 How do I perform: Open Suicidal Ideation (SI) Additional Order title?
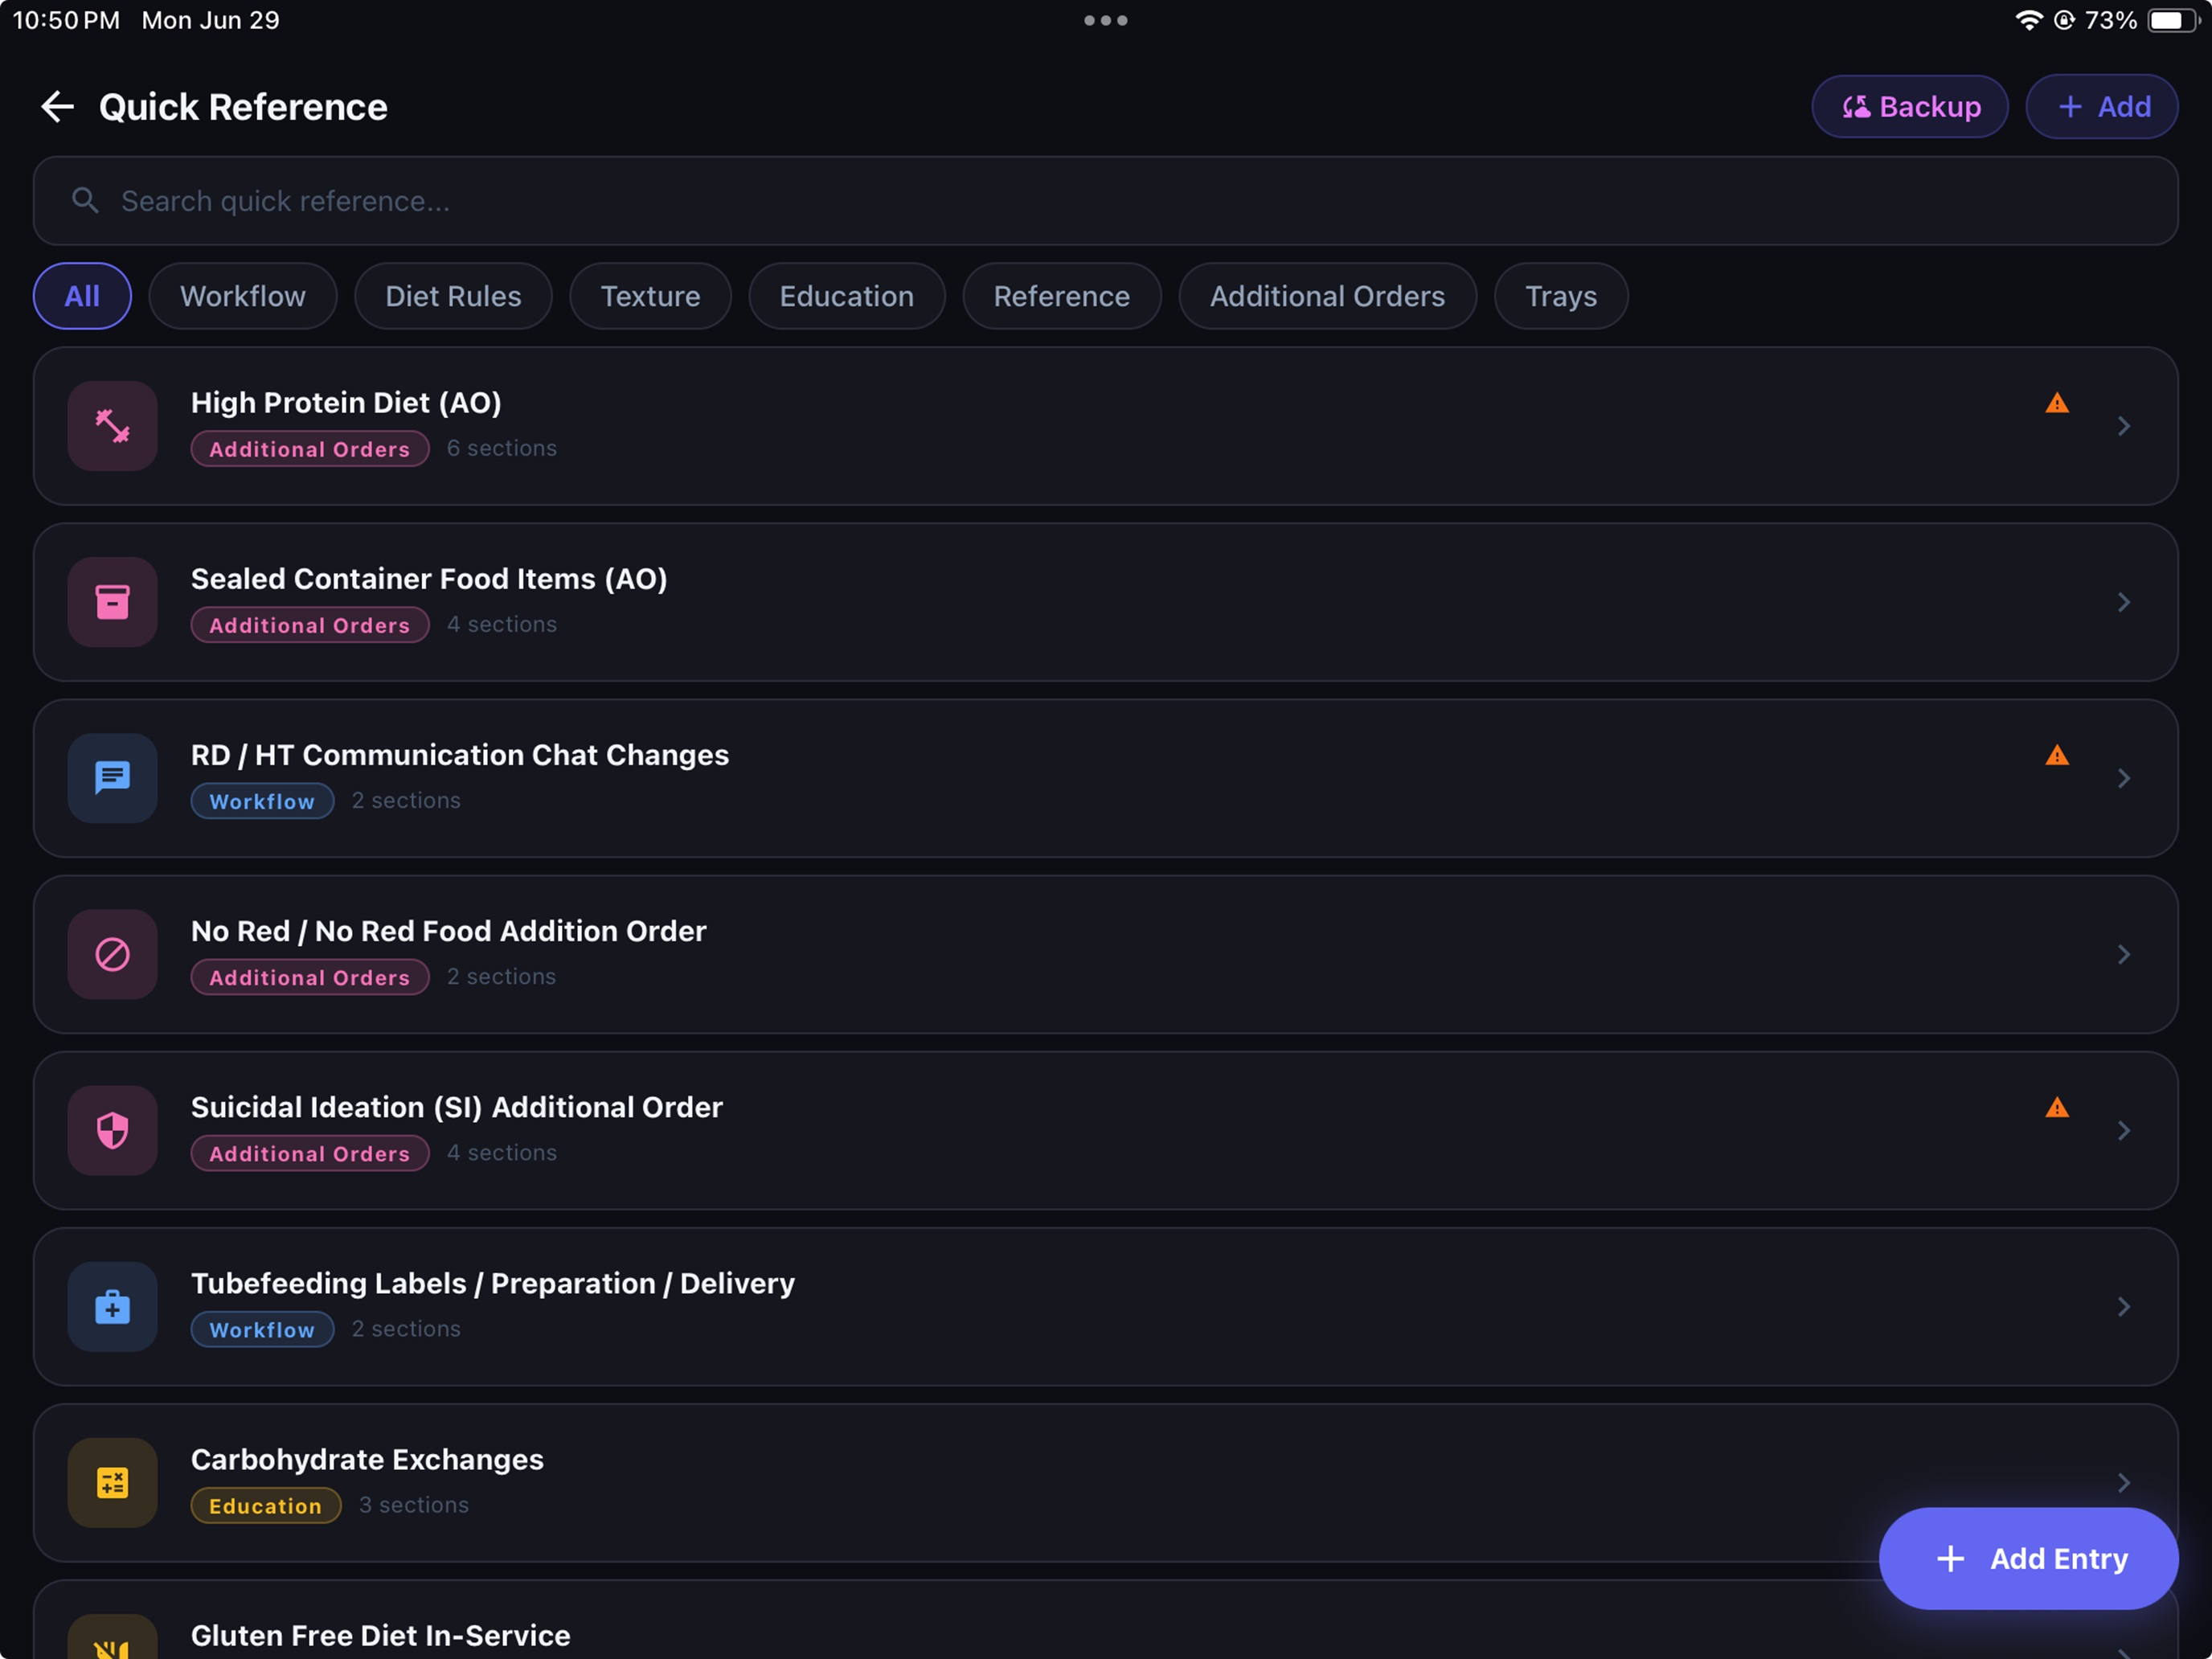click(x=457, y=1107)
